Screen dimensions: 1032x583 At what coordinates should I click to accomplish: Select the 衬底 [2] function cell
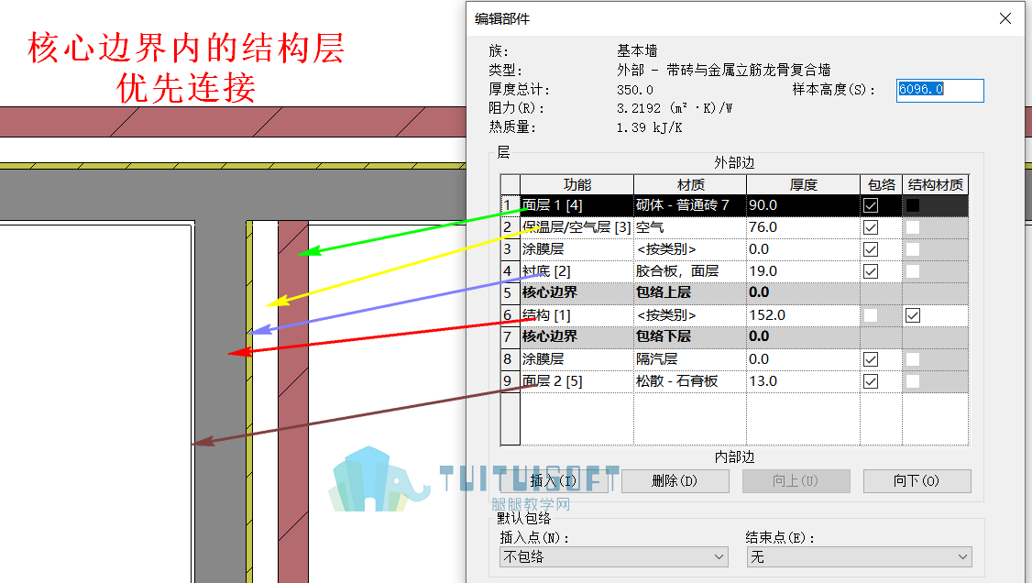(576, 271)
